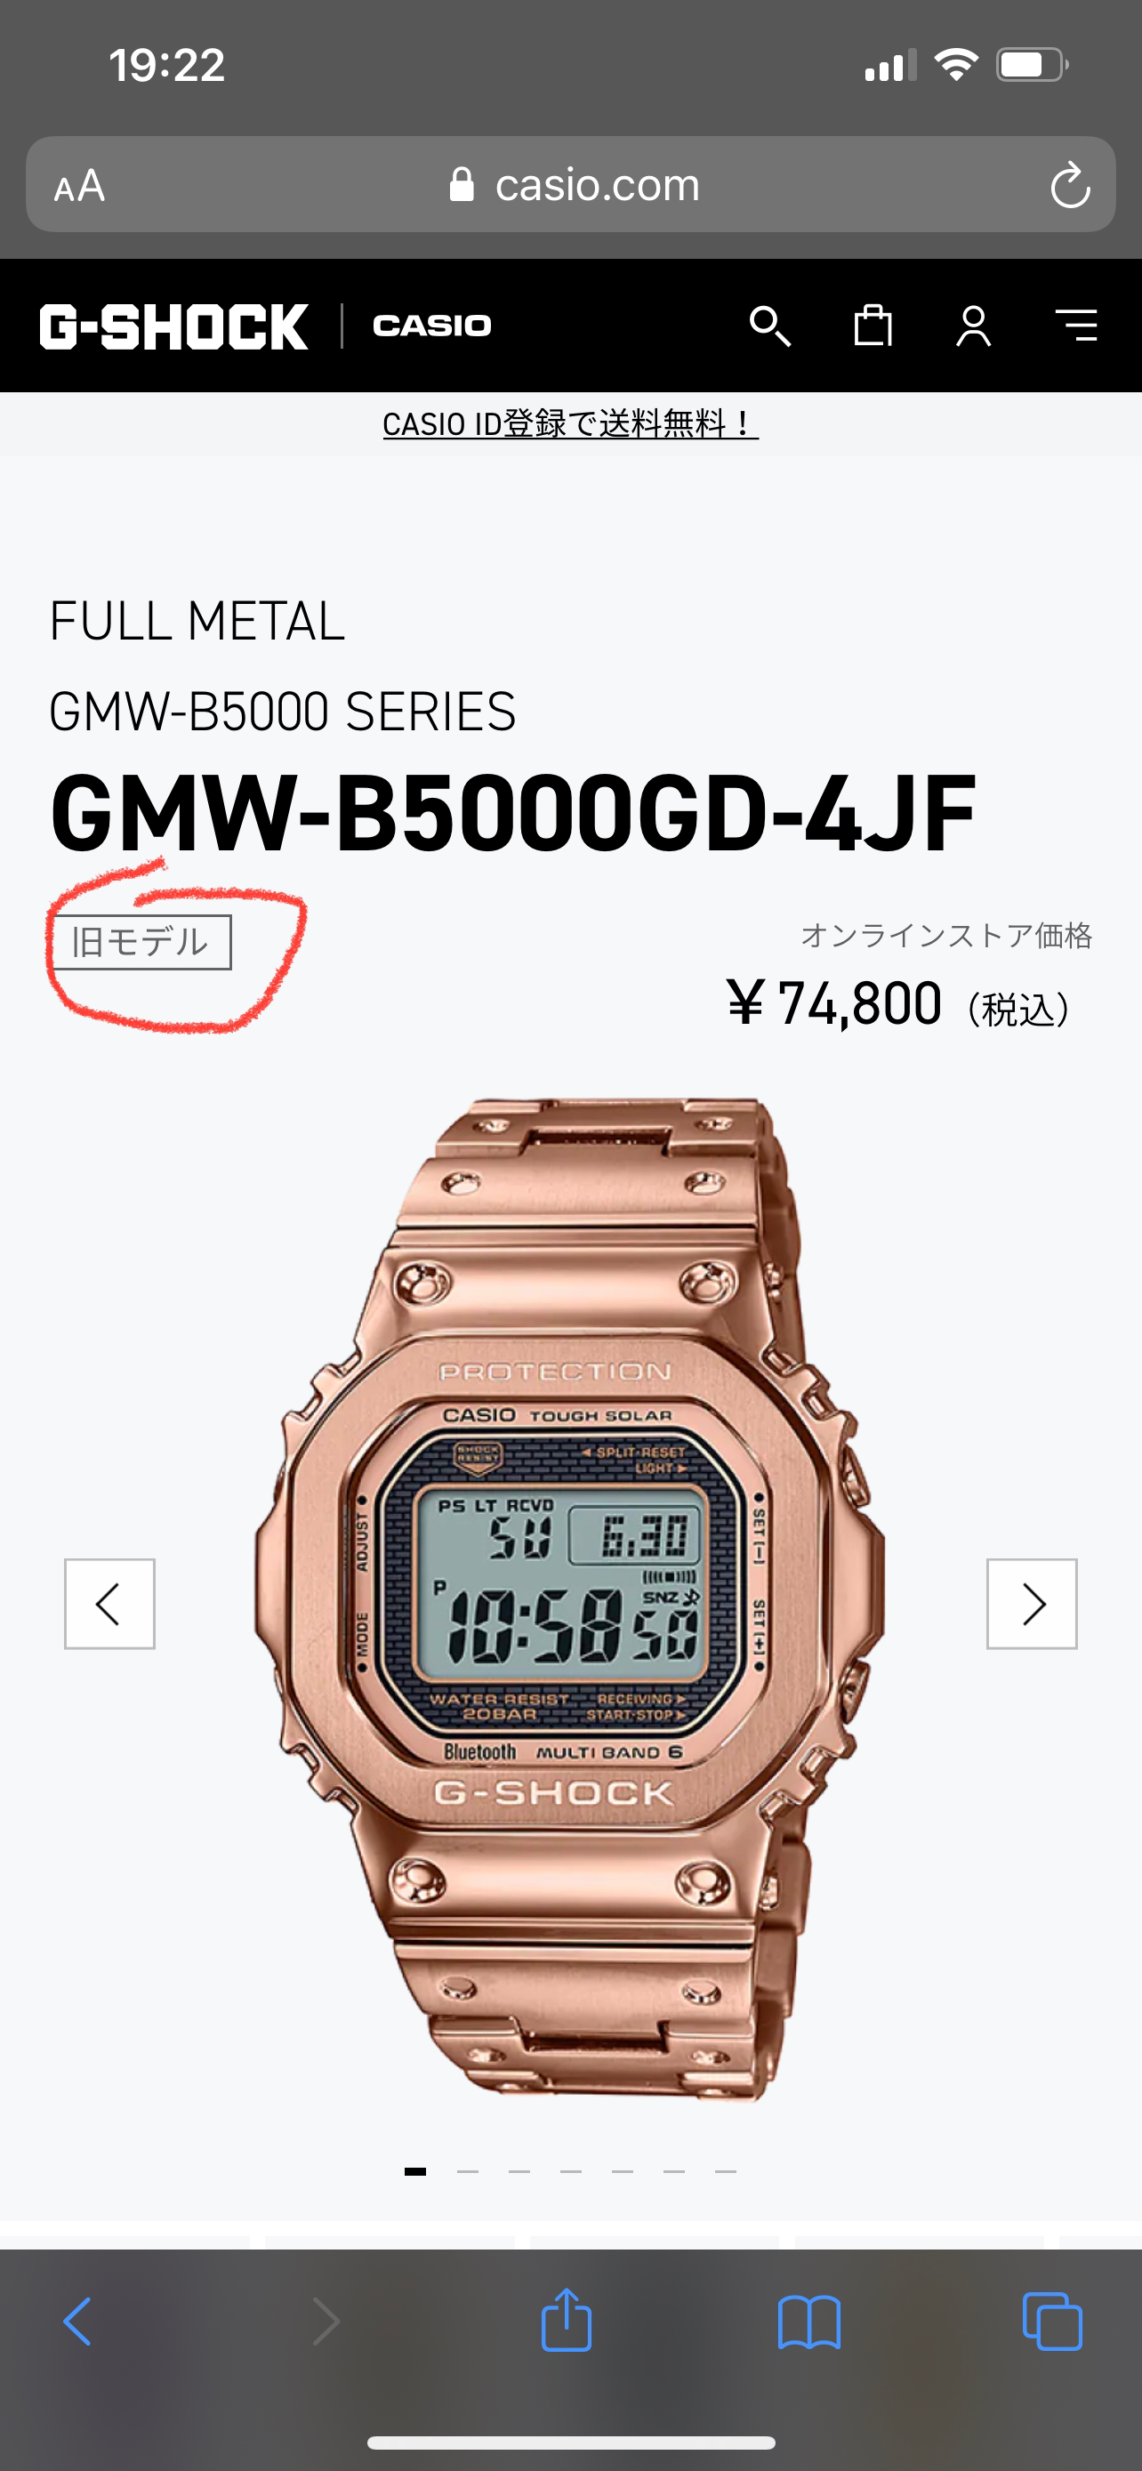
Task: Tap the G-SHOCK logo
Action: coord(173,326)
